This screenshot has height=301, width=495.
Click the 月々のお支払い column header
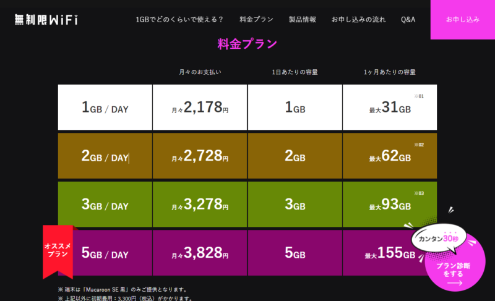tap(200, 72)
